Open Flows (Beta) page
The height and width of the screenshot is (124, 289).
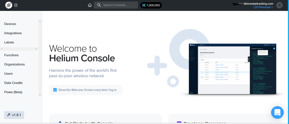(x=13, y=92)
